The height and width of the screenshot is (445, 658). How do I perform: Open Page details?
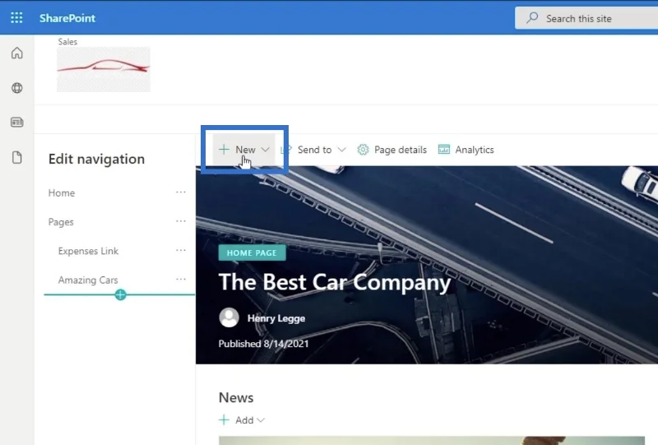(x=392, y=150)
